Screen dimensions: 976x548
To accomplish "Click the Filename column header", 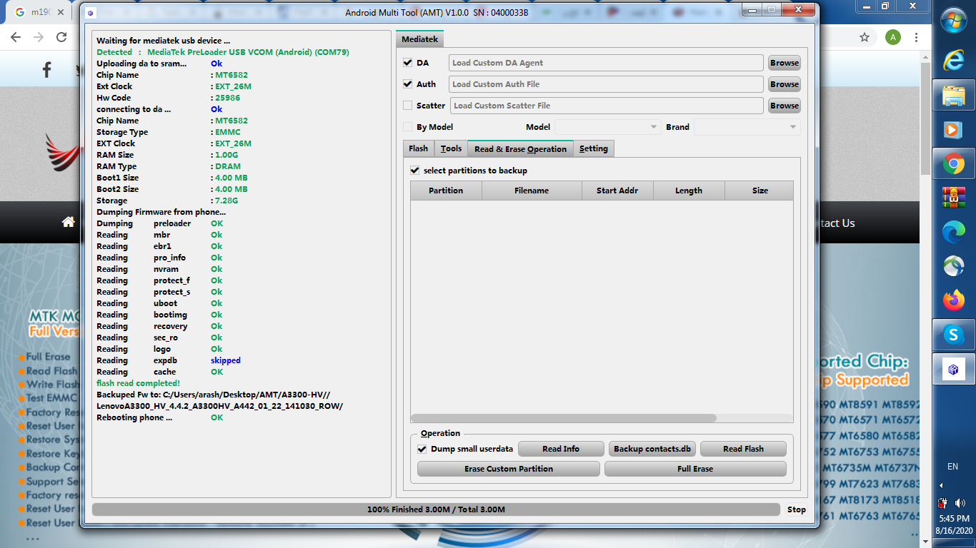I will point(532,191).
